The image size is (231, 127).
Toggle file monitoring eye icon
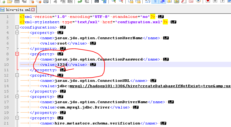(x=198, y=1)
